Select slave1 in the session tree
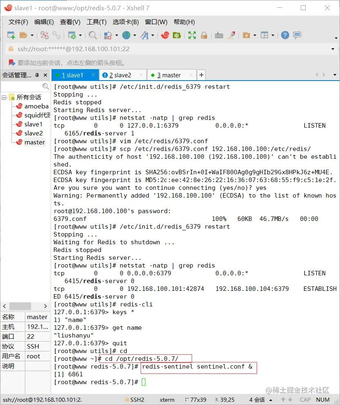Viewport: 340px width, 405px height. click(33, 124)
